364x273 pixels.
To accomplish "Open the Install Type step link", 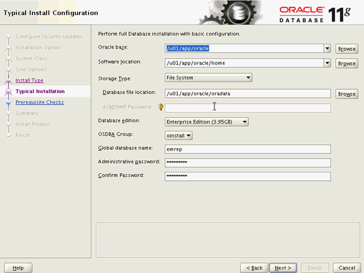I will tap(30, 80).
